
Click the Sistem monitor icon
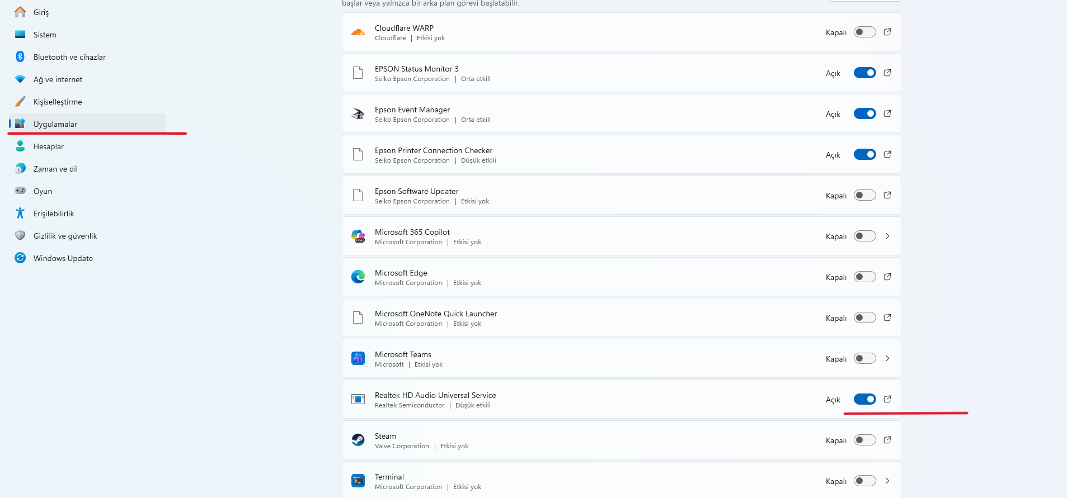point(20,34)
